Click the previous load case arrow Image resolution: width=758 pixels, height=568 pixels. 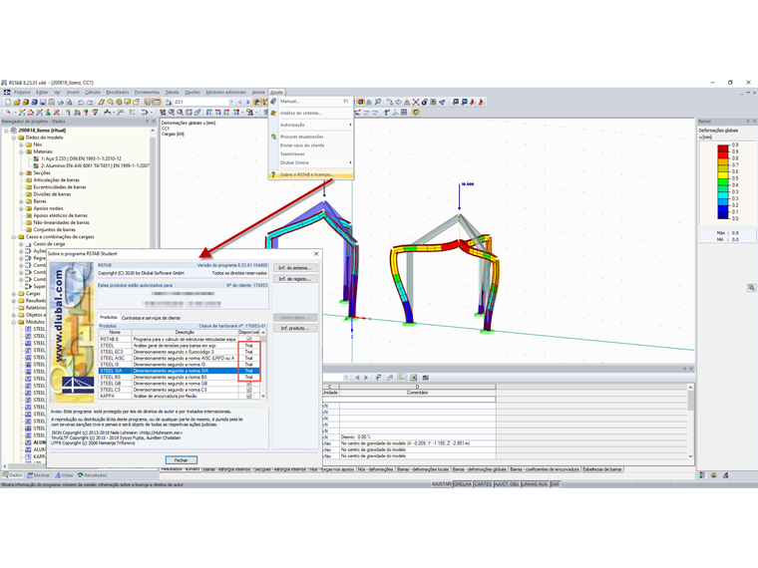239,102
